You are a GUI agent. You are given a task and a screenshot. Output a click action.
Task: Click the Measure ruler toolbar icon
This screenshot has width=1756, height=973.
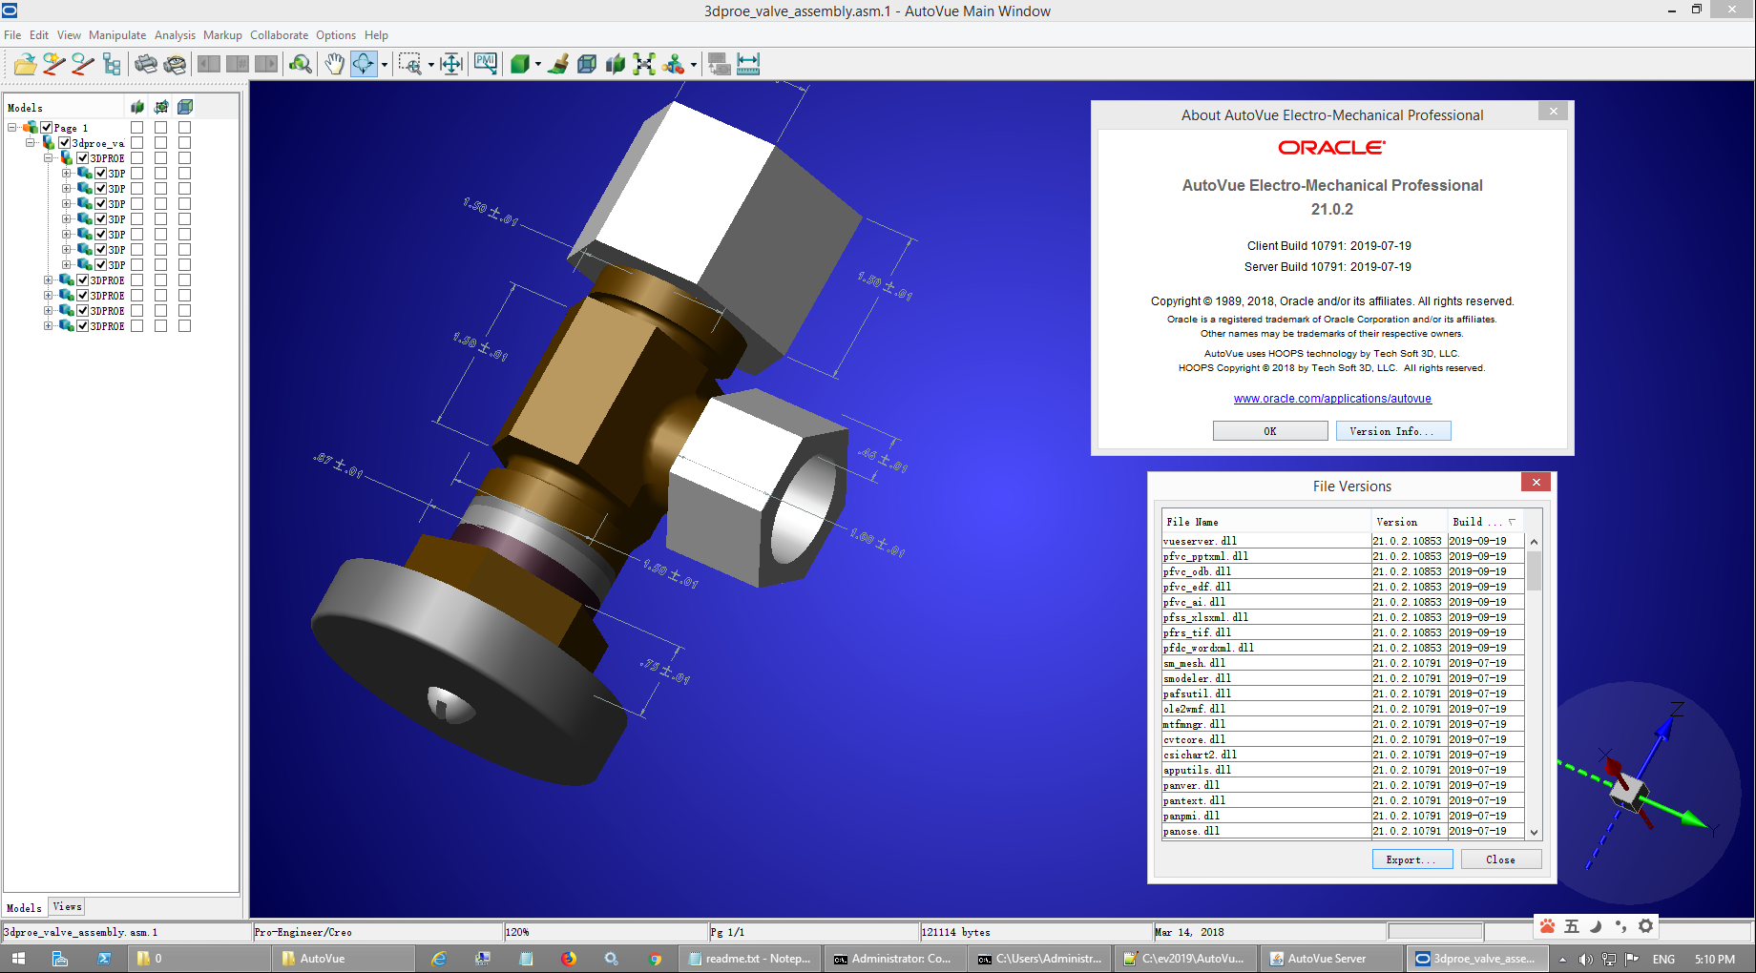(748, 64)
